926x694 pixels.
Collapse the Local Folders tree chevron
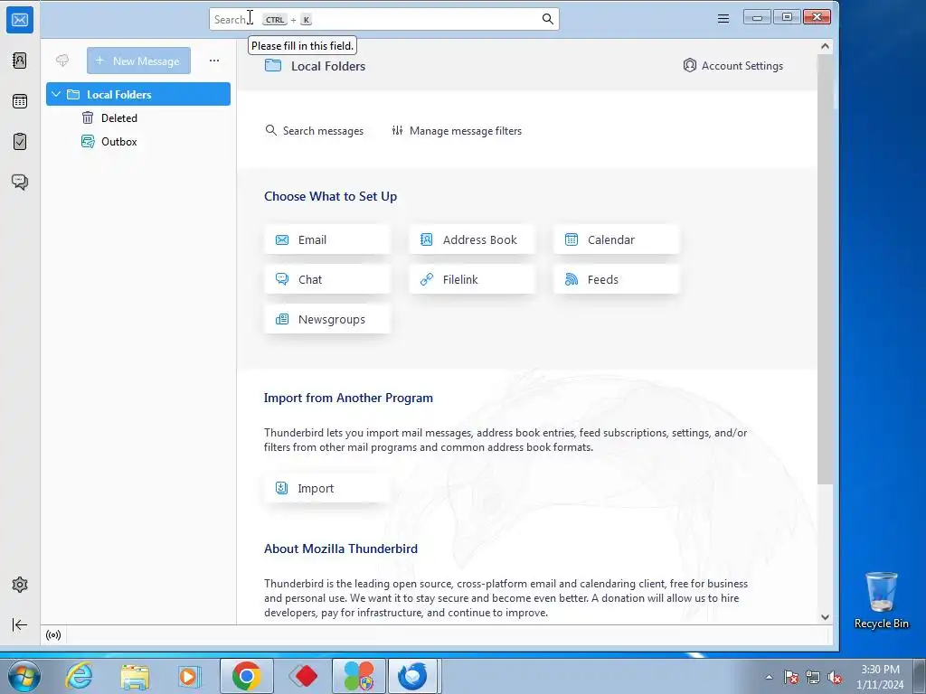[x=56, y=94]
